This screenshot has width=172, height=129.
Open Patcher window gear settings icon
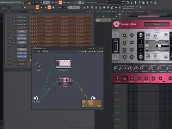(35, 48)
